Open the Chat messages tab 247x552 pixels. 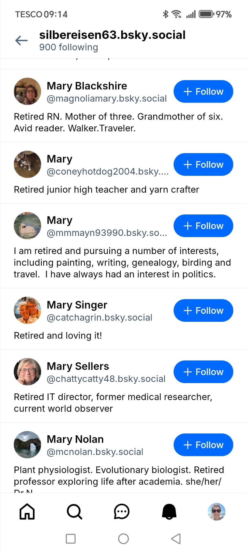[x=122, y=511]
